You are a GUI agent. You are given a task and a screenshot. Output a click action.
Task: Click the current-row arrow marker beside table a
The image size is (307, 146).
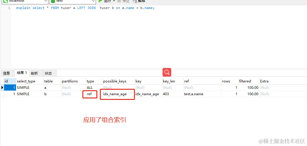point(2,88)
